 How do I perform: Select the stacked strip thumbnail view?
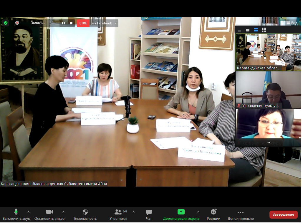click(256, 30)
